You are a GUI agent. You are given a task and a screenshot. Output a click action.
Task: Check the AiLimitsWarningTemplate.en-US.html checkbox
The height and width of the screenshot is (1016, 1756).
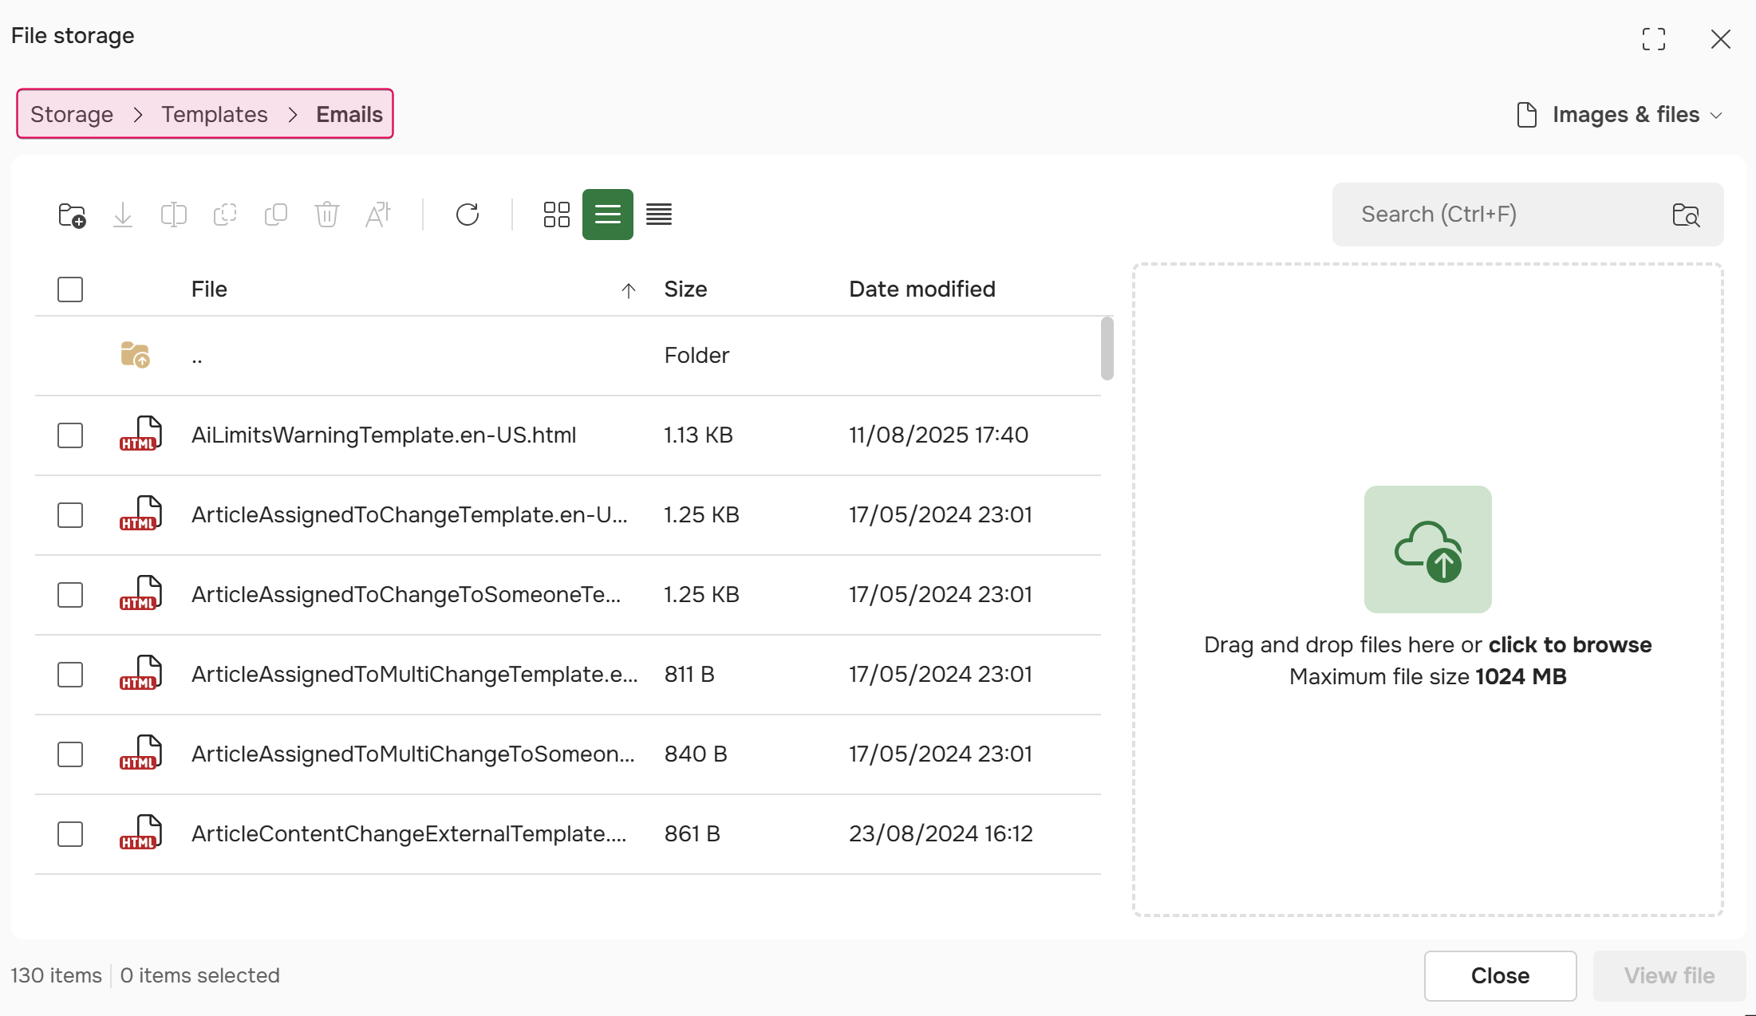(70, 435)
